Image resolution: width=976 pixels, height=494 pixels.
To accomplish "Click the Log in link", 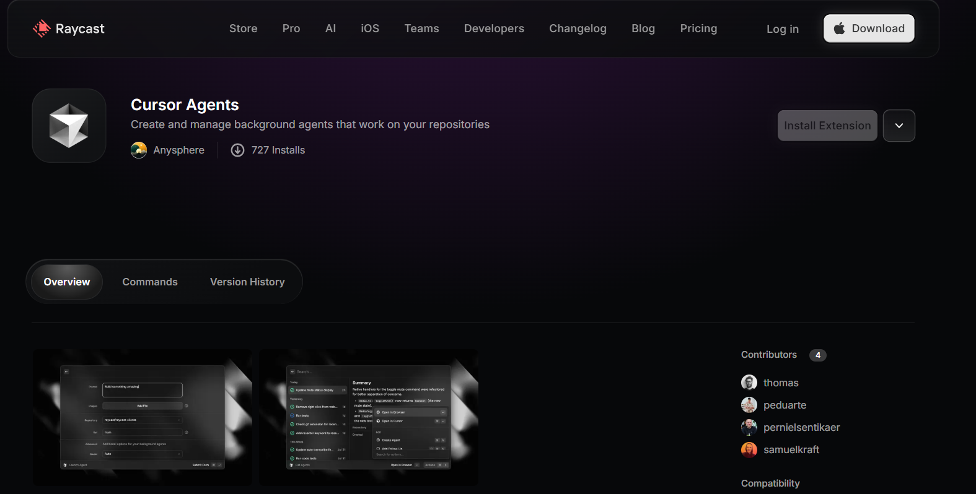I will (x=782, y=29).
